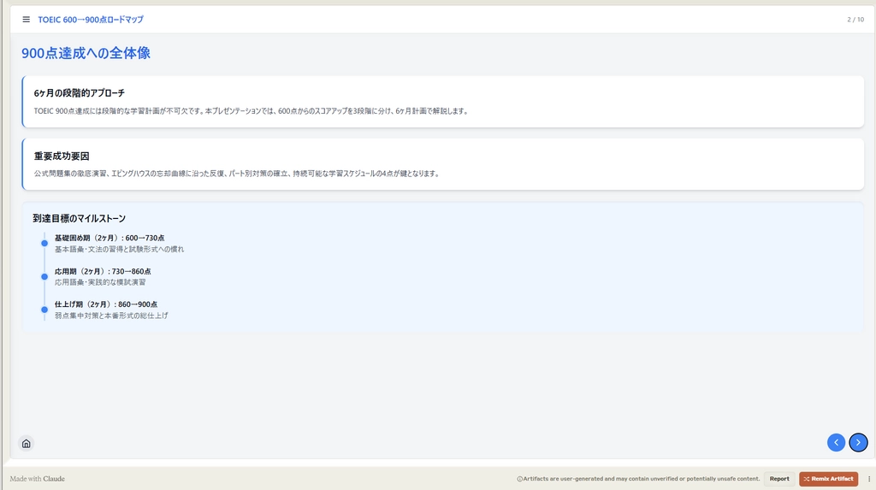
Task: Click the paragraph starting TOEIC 900点達成には
Action: click(251, 111)
